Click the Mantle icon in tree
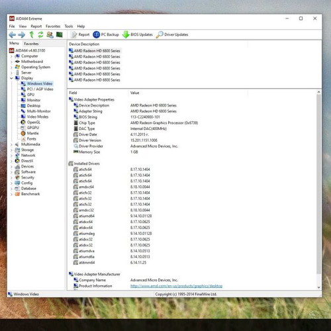 pyautogui.click(x=23, y=133)
